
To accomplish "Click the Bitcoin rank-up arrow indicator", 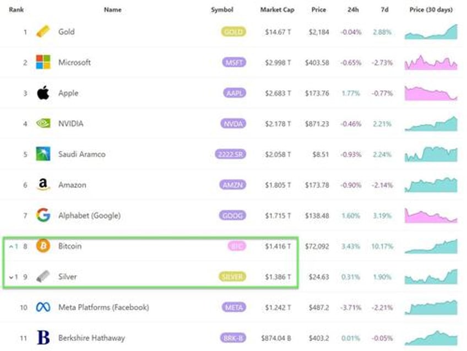I will pyautogui.click(x=13, y=246).
